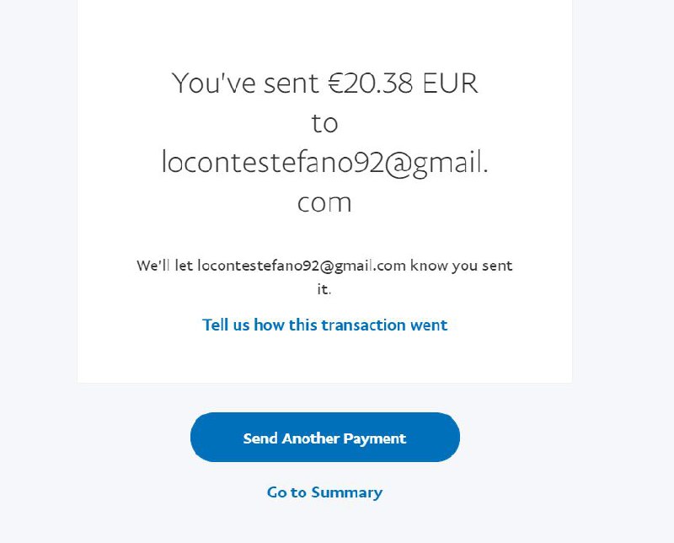Viewport: 674px width, 543px height.
Task: Click the small email in notification sentence
Action: click(302, 266)
